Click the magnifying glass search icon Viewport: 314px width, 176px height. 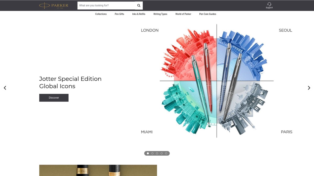tap(139, 5)
